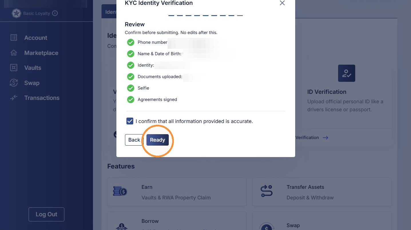Close the KYC Identity Verification dialog
Screen dimensions: 411x230
(282, 3)
